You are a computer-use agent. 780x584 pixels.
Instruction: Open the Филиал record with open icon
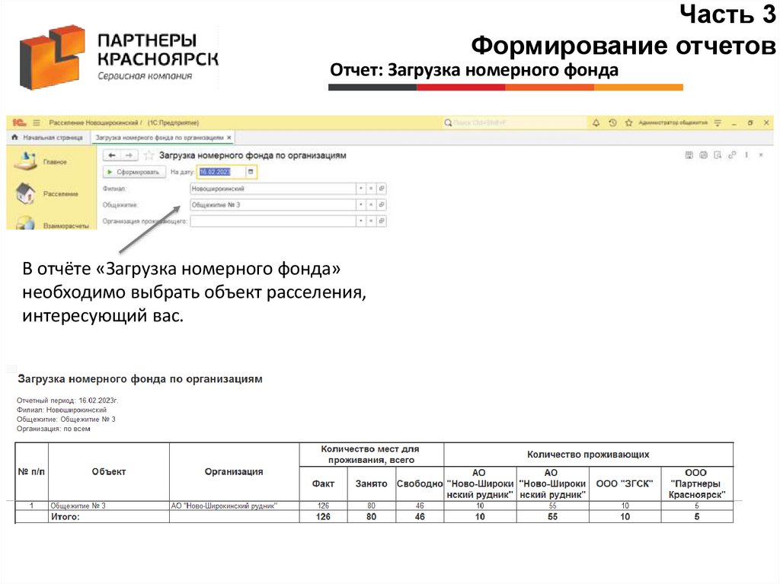[382, 189]
